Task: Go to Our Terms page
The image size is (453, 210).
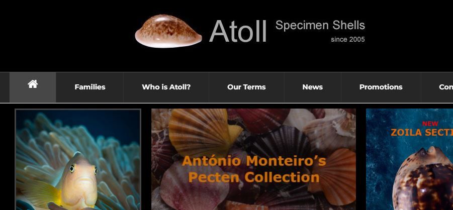Action: [246, 87]
